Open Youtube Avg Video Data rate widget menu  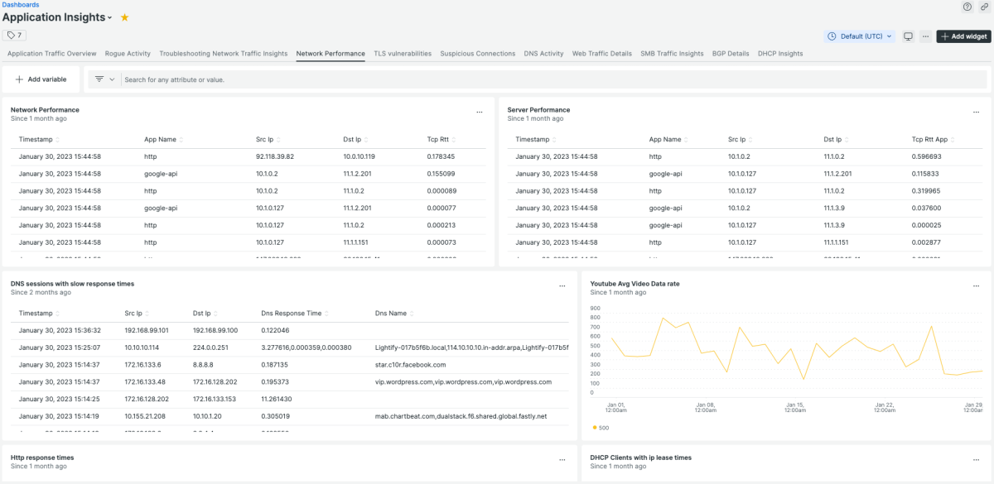tap(976, 285)
